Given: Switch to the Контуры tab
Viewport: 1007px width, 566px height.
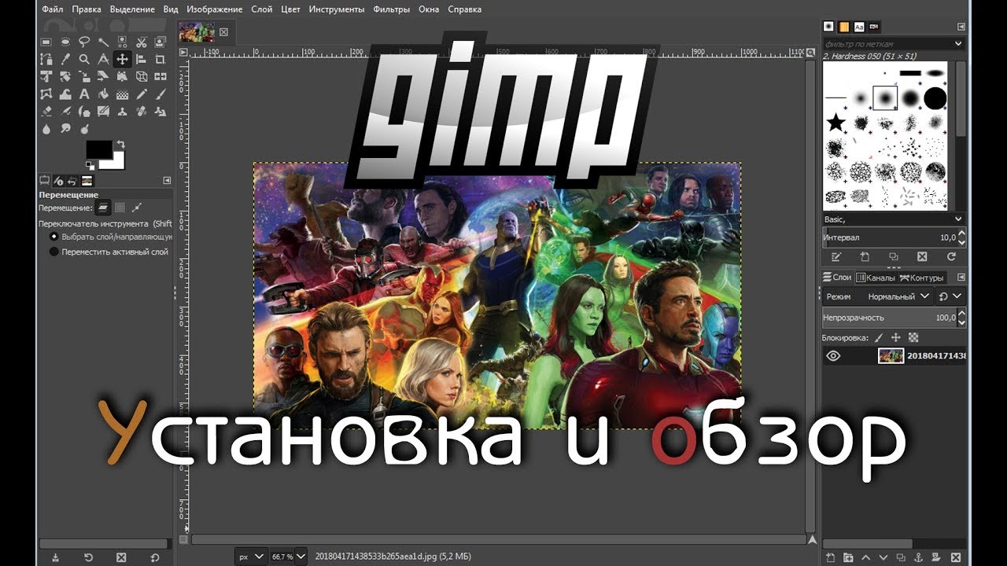Looking at the screenshot, I should (x=922, y=277).
